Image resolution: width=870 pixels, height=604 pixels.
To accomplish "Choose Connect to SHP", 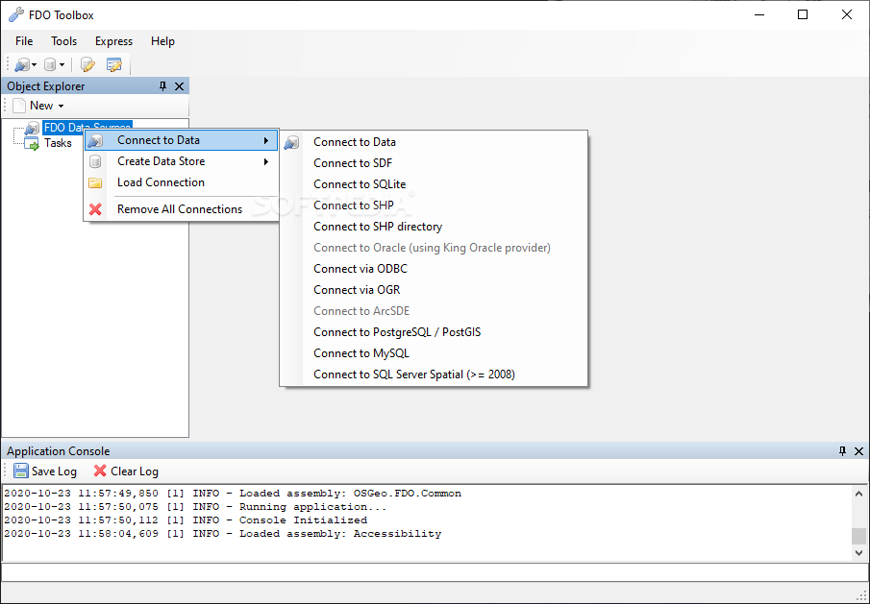I will [x=434, y=205].
